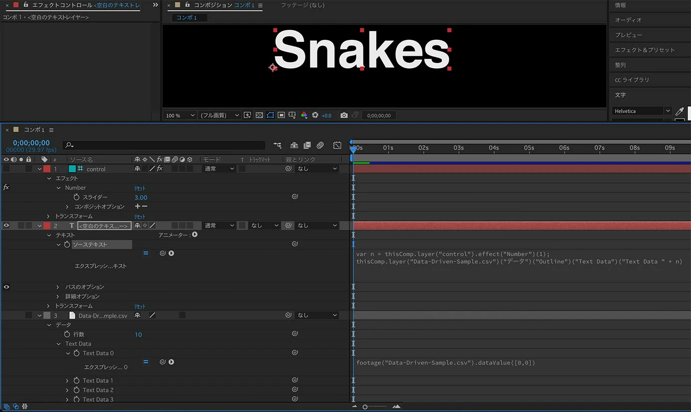Open the graph editor icon

click(338, 145)
